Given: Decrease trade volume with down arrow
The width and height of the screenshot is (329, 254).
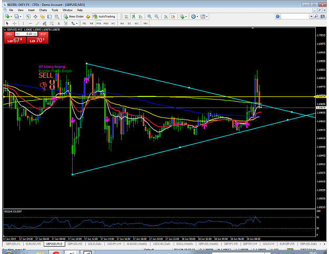Looking at the screenshot, I should pyautogui.click(x=17, y=34).
